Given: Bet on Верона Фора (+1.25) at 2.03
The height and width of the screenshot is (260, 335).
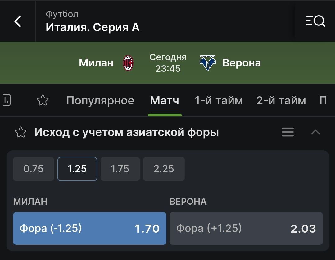Looking at the screenshot, I should (246, 228).
